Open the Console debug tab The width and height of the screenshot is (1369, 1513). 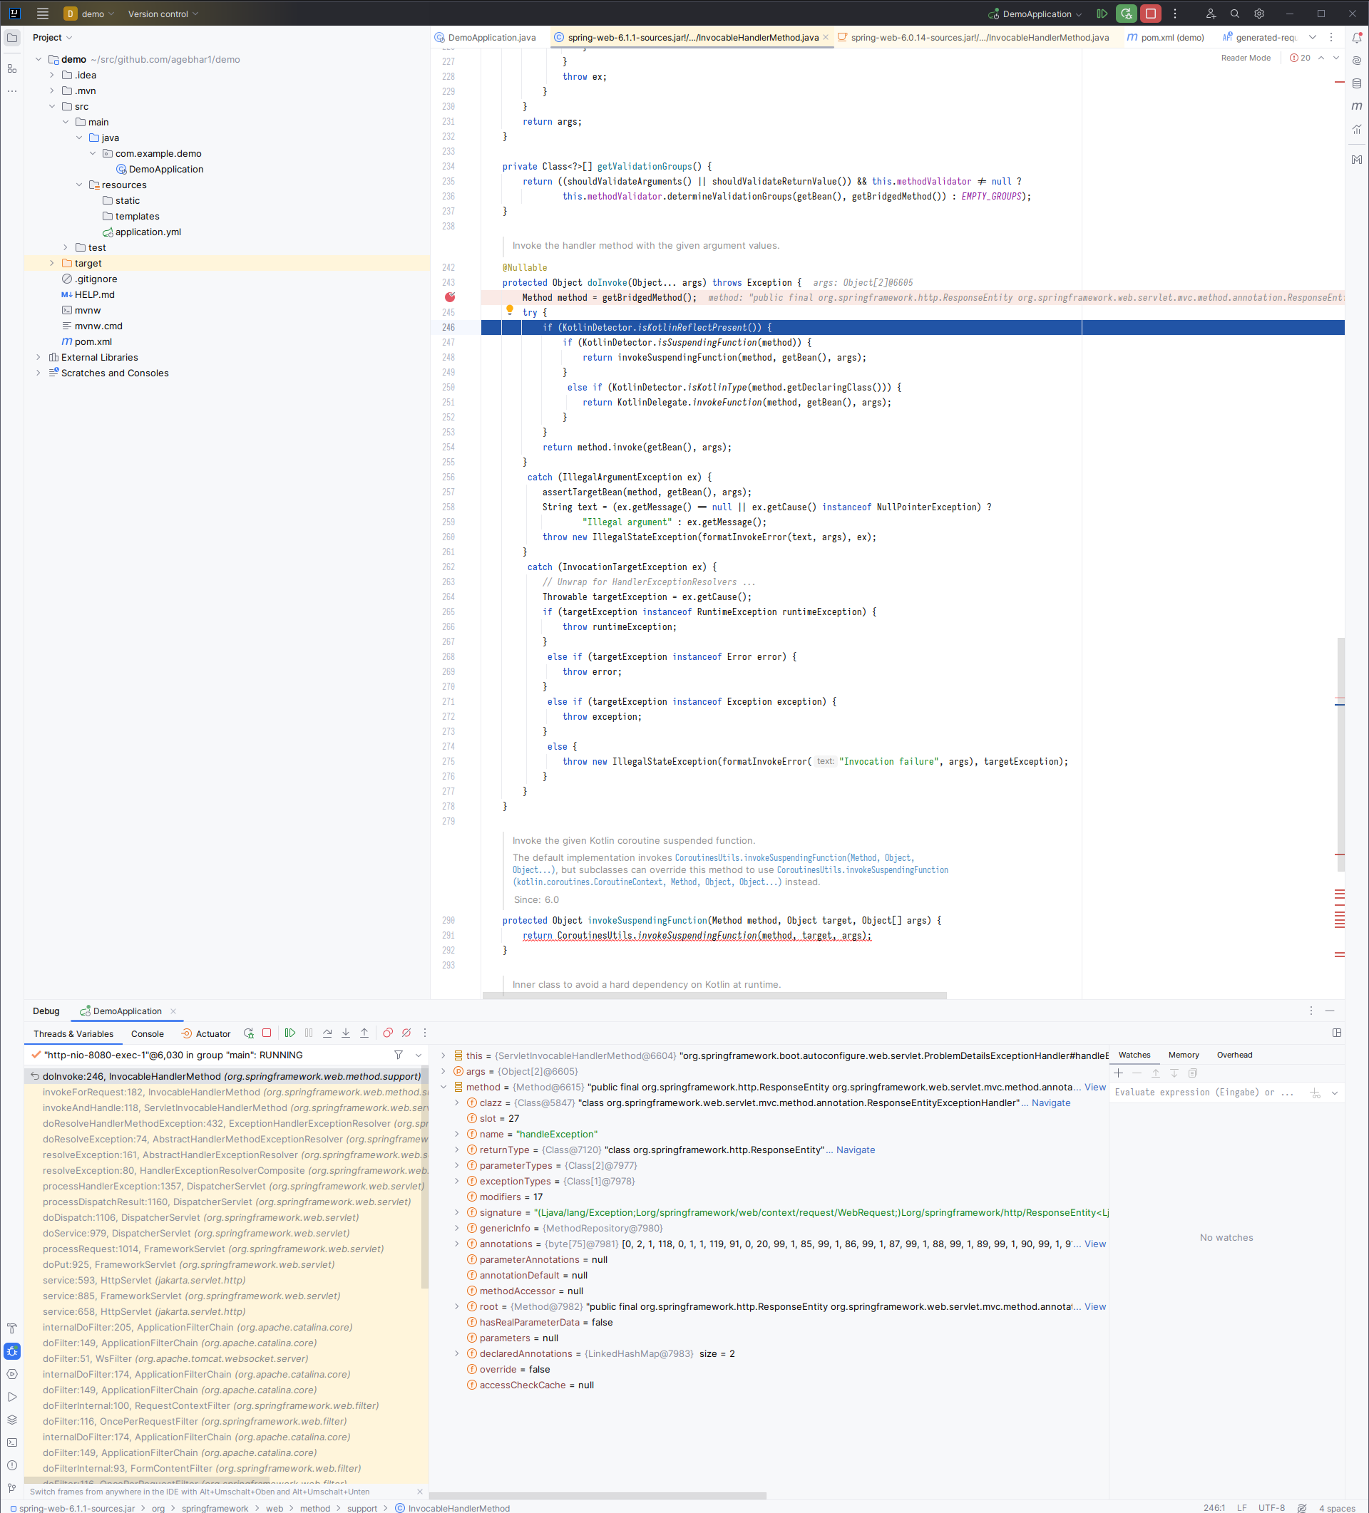147,1033
